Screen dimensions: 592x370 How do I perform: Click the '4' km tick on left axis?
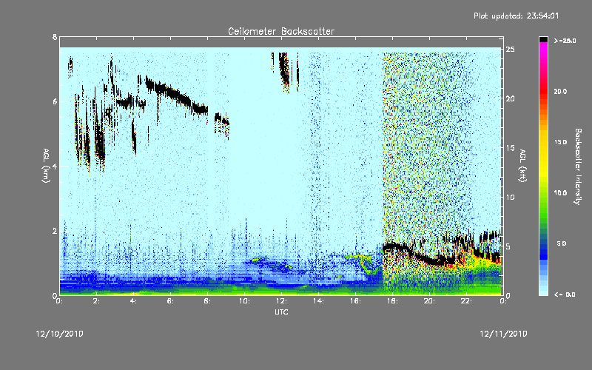(55, 166)
